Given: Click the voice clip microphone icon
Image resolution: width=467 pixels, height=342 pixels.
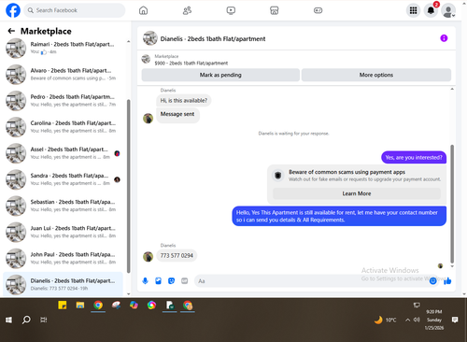Looking at the screenshot, I should click(145, 281).
